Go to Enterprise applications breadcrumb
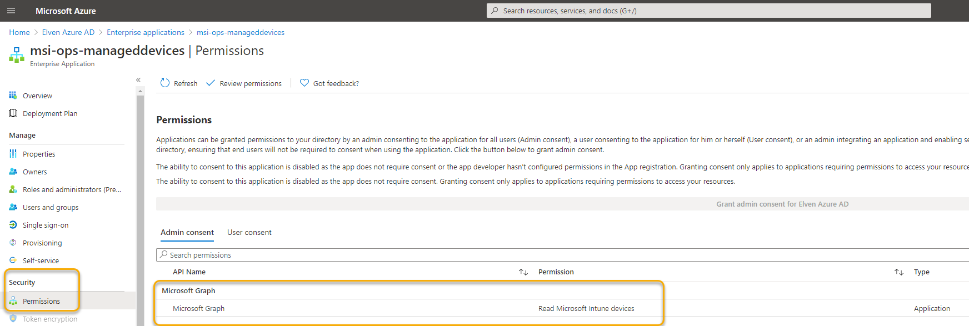Viewport: 969px width, 326px height. point(146,32)
